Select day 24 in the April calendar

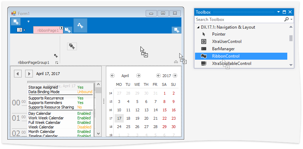pyautogui.click(x=119, y=127)
